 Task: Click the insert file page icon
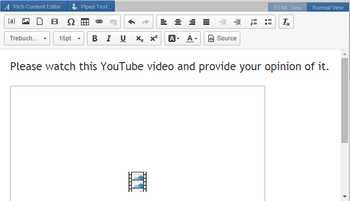pyautogui.click(x=40, y=22)
